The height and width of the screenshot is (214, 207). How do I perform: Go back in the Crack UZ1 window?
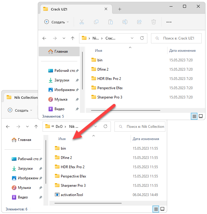click(44, 38)
